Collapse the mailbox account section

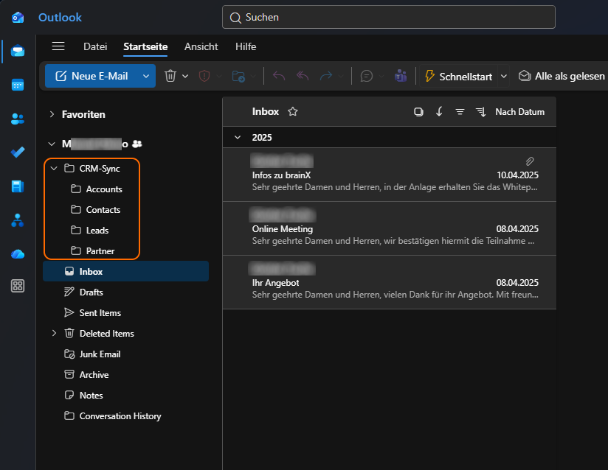point(52,144)
